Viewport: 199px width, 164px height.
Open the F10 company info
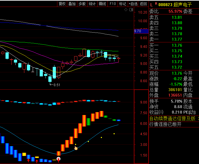[x=113, y=4]
